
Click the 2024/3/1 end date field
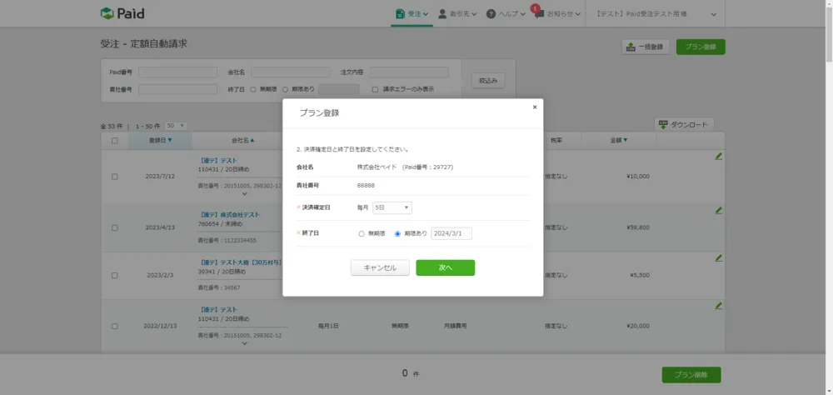tap(451, 233)
